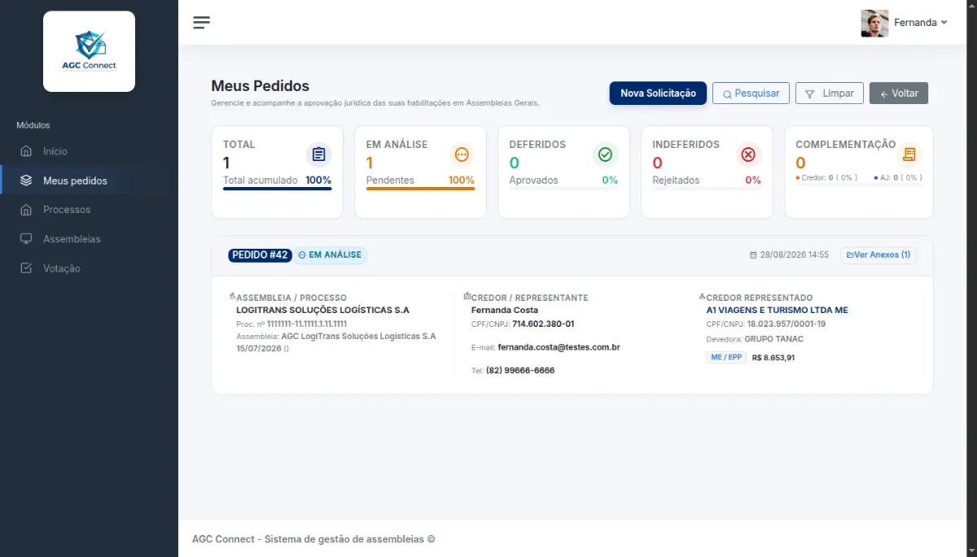977x557 pixels.
Task: Click email fernanda.costa@testes.com.br
Action: point(559,347)
